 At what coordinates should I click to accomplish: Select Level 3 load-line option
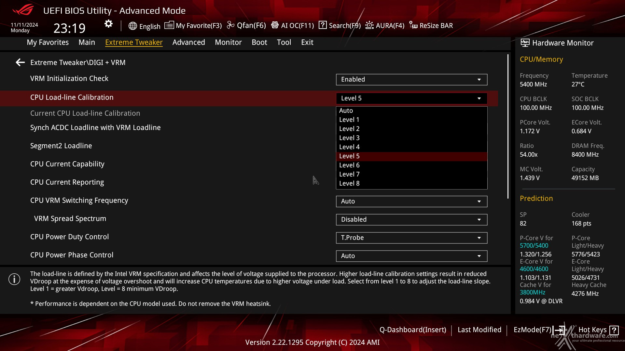(411, 138)
